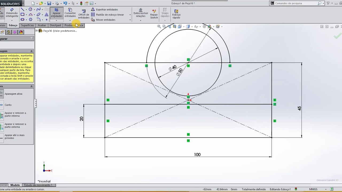This screenshot has width=342, height=192.
Task: Select Aparar e remover a parte interna
Action: click(x=15, y=114)
